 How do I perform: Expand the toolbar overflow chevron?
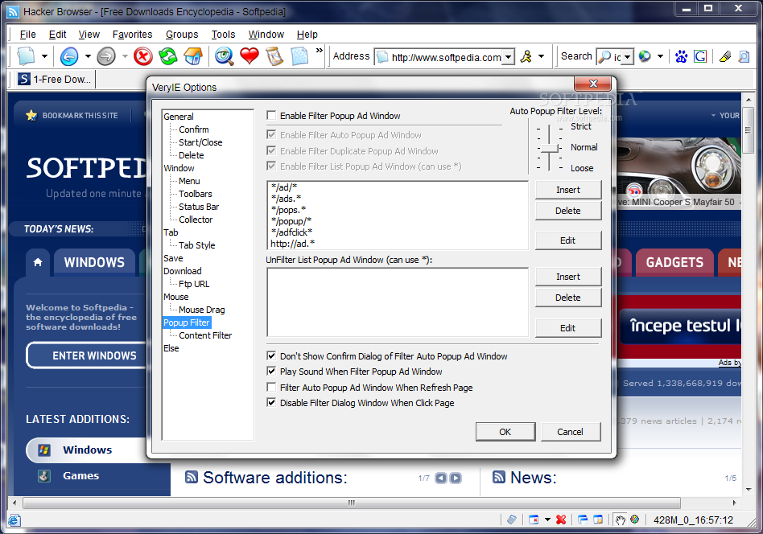click(x=320, y=50)
